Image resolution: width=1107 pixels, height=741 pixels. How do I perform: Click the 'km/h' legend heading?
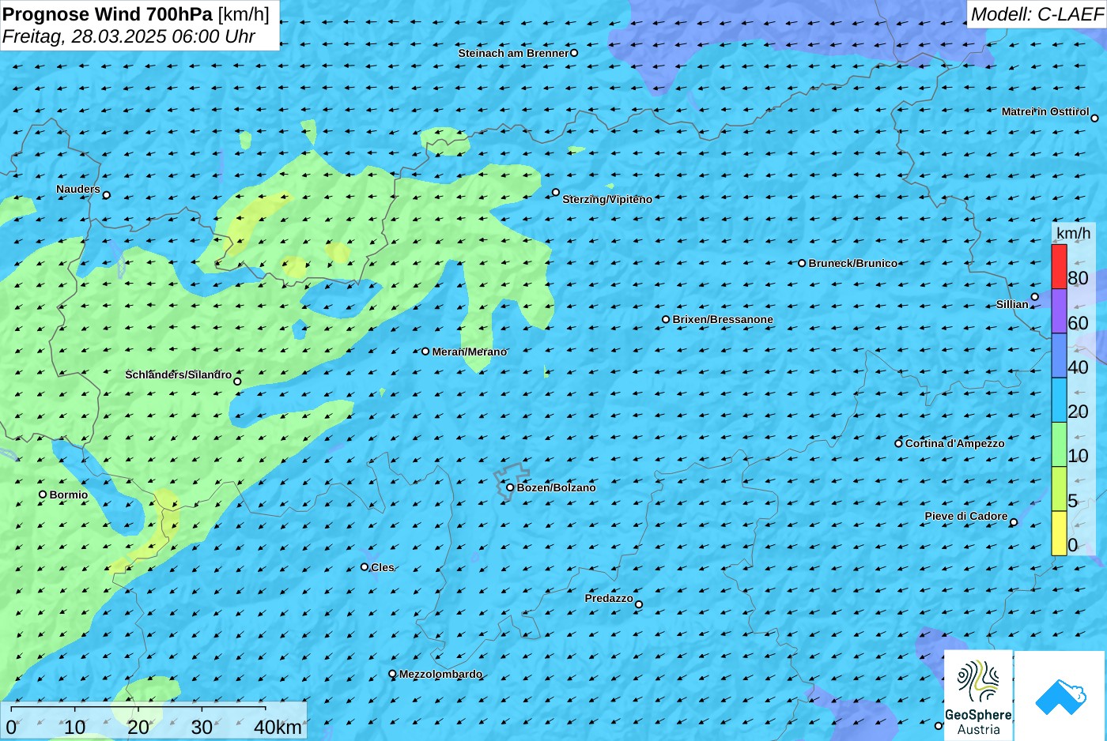1074,233
